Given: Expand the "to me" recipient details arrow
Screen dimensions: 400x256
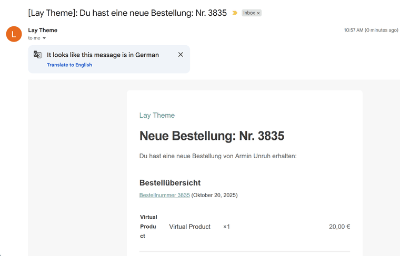Looking at the screenshot, I should 44,38.
